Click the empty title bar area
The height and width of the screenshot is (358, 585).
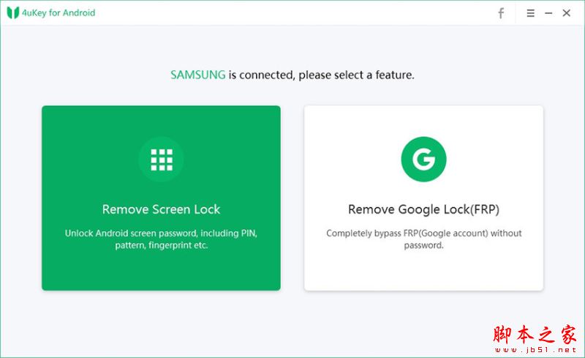point(295,13)
